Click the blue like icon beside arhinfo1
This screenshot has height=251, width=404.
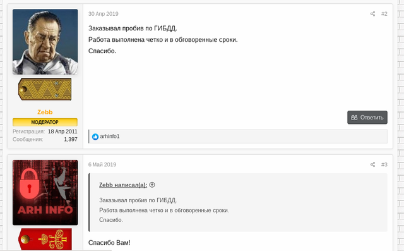[x=95, y=137]
